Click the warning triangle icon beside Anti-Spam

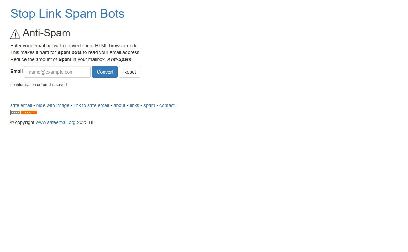click(x=15, y=34)
